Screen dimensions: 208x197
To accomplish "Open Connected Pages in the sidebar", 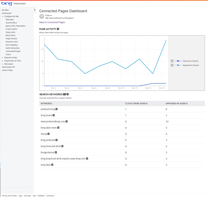I will tap(13, 51).
